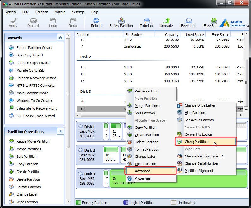Click the Upgrade arrow icon
This screenshot has height=208, width=251.
click(166, 21)
